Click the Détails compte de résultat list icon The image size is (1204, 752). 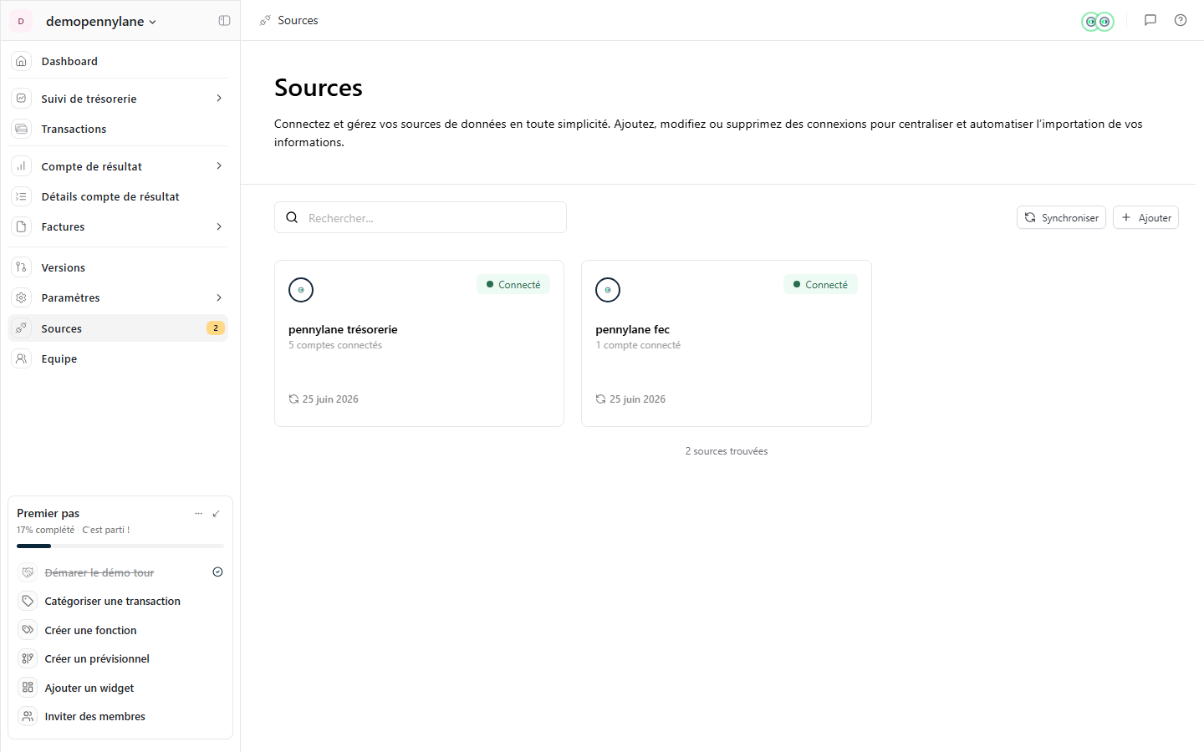click(x=22, y=196)
